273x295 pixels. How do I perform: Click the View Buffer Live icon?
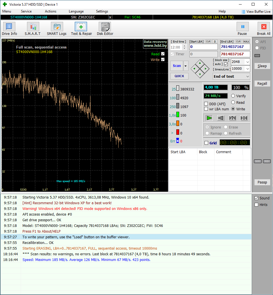243,12
